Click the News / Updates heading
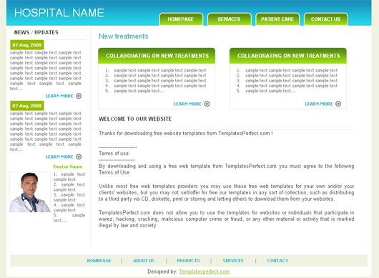 (x=36, y=32)
